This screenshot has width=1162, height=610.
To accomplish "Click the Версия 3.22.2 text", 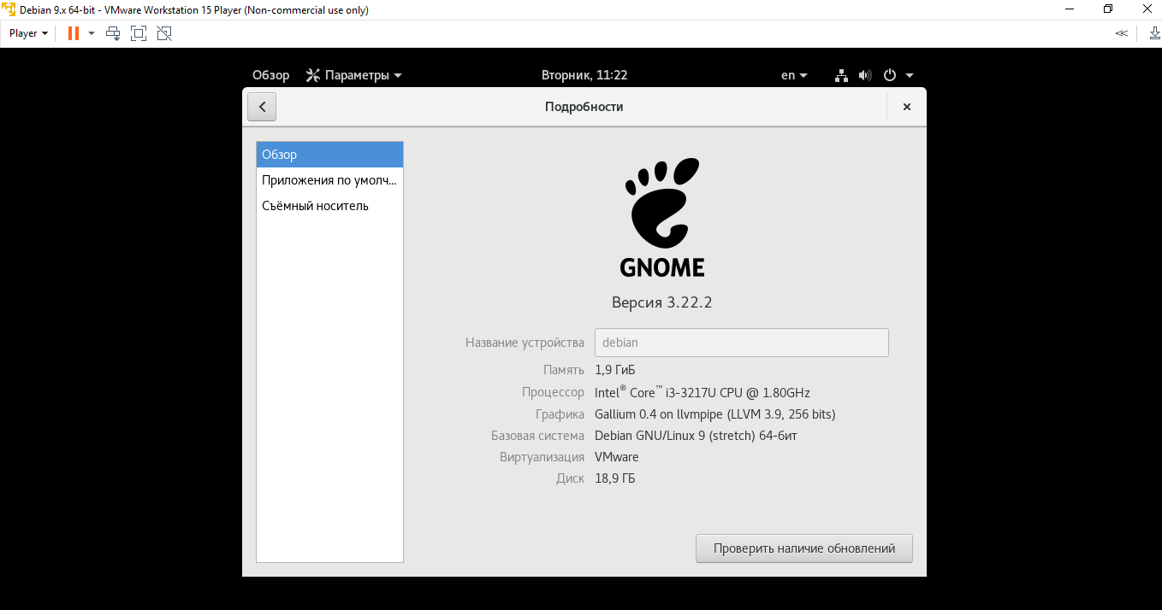I will point(661,302).
